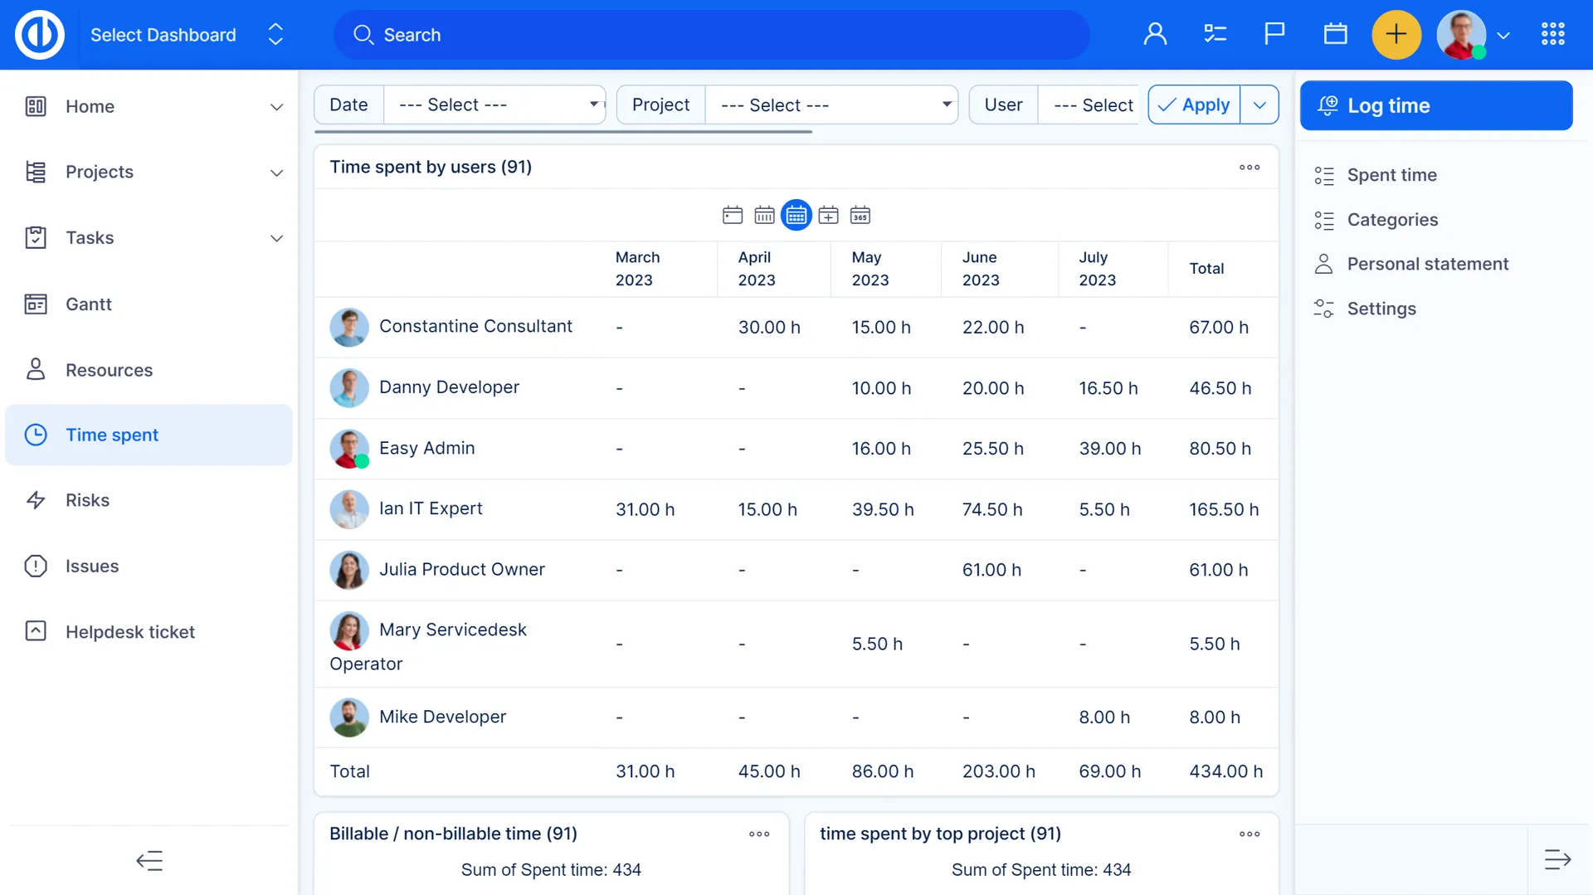Open the flag icon in header

pos(1274,34)
